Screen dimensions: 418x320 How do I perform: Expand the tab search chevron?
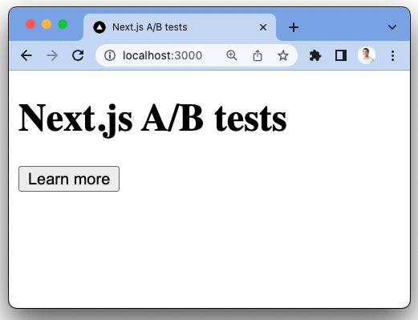392,27
